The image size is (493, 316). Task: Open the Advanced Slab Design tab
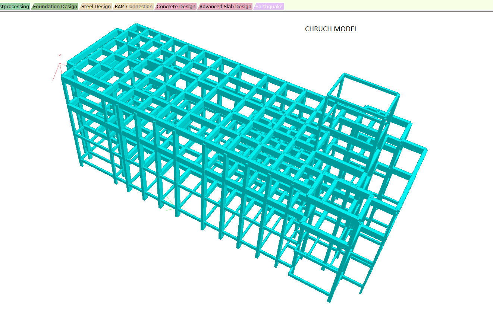point(225,6)
